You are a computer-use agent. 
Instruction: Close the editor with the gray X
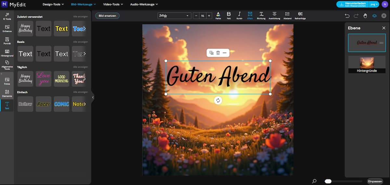coord(384,16)
